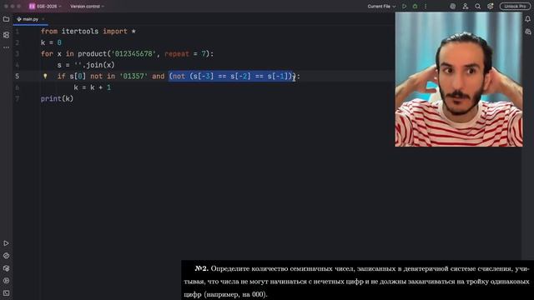
Task: Expand the EGE-2026 project dropdown
Action: click(45, 6)
